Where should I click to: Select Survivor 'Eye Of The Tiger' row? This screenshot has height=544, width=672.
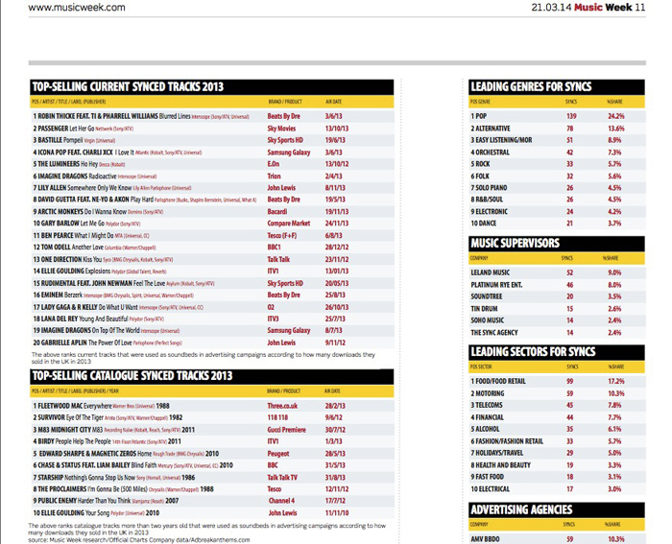pyautogui.click(x=212, y=417)
